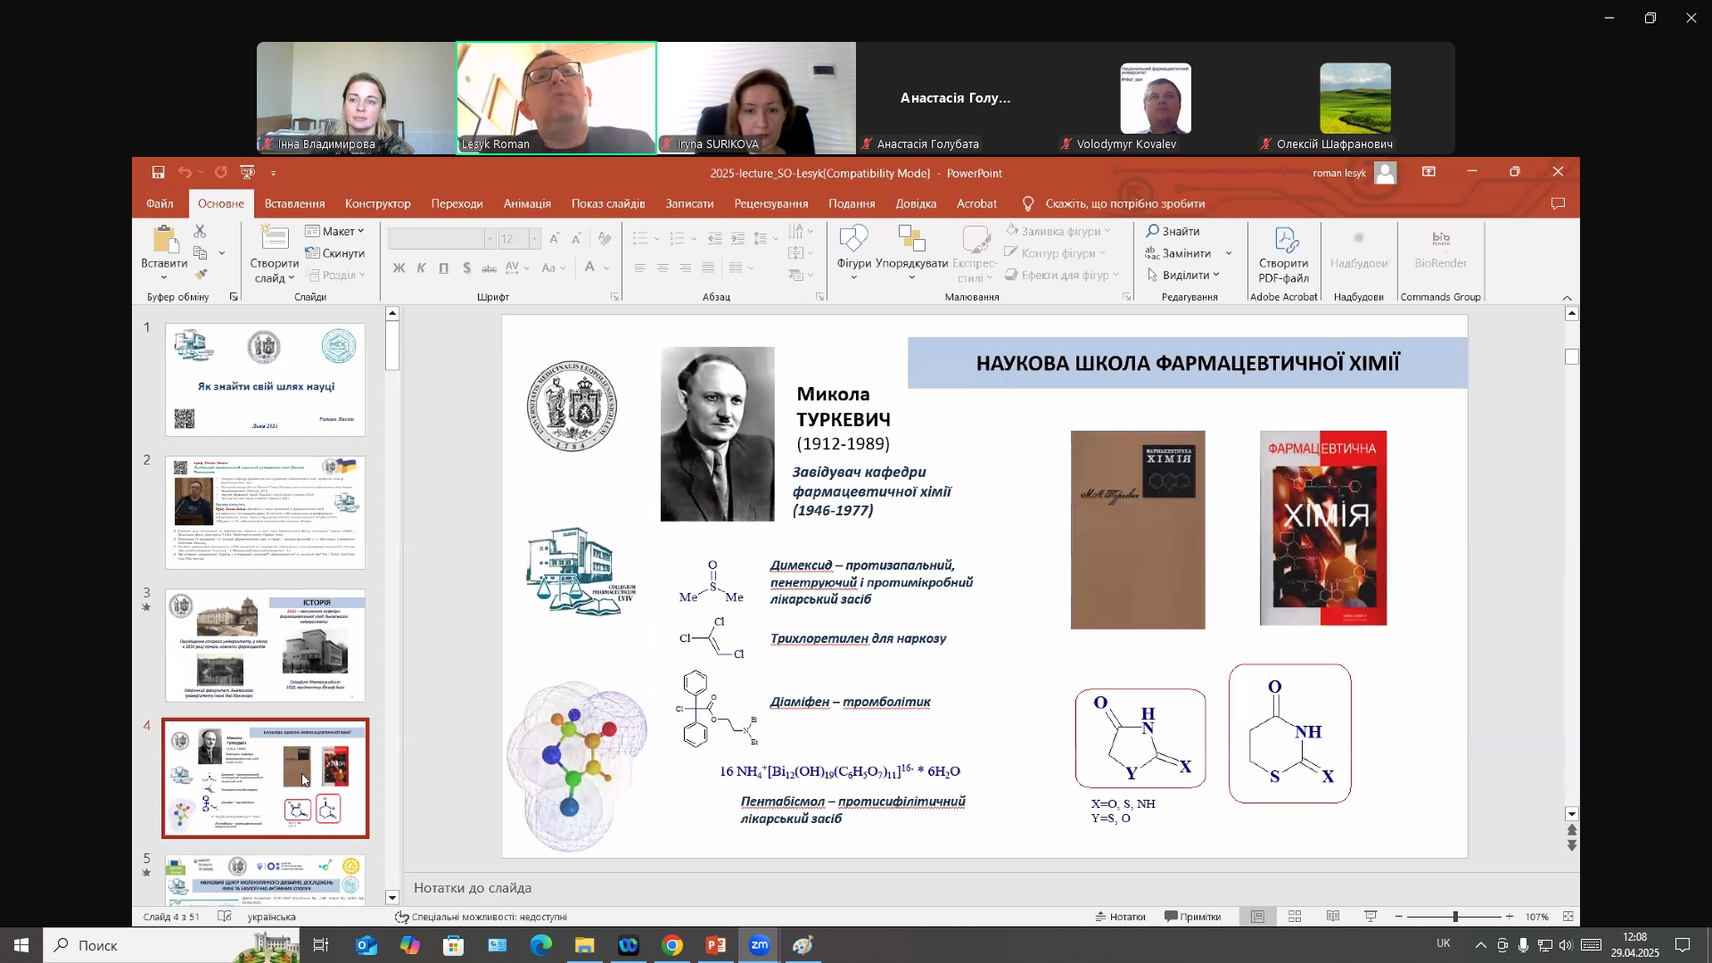Click the Reset (Скинути) slide button

pyautogui.click(x=335, y=253)
